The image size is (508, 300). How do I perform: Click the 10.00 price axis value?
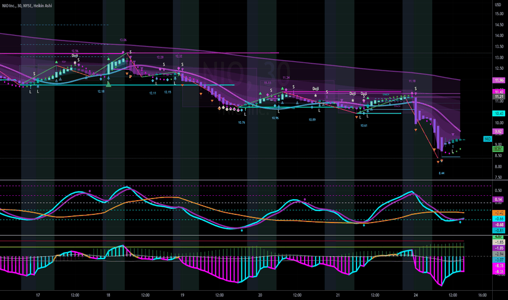click(499, 123)
